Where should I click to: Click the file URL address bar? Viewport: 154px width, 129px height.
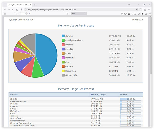point(80,9)
